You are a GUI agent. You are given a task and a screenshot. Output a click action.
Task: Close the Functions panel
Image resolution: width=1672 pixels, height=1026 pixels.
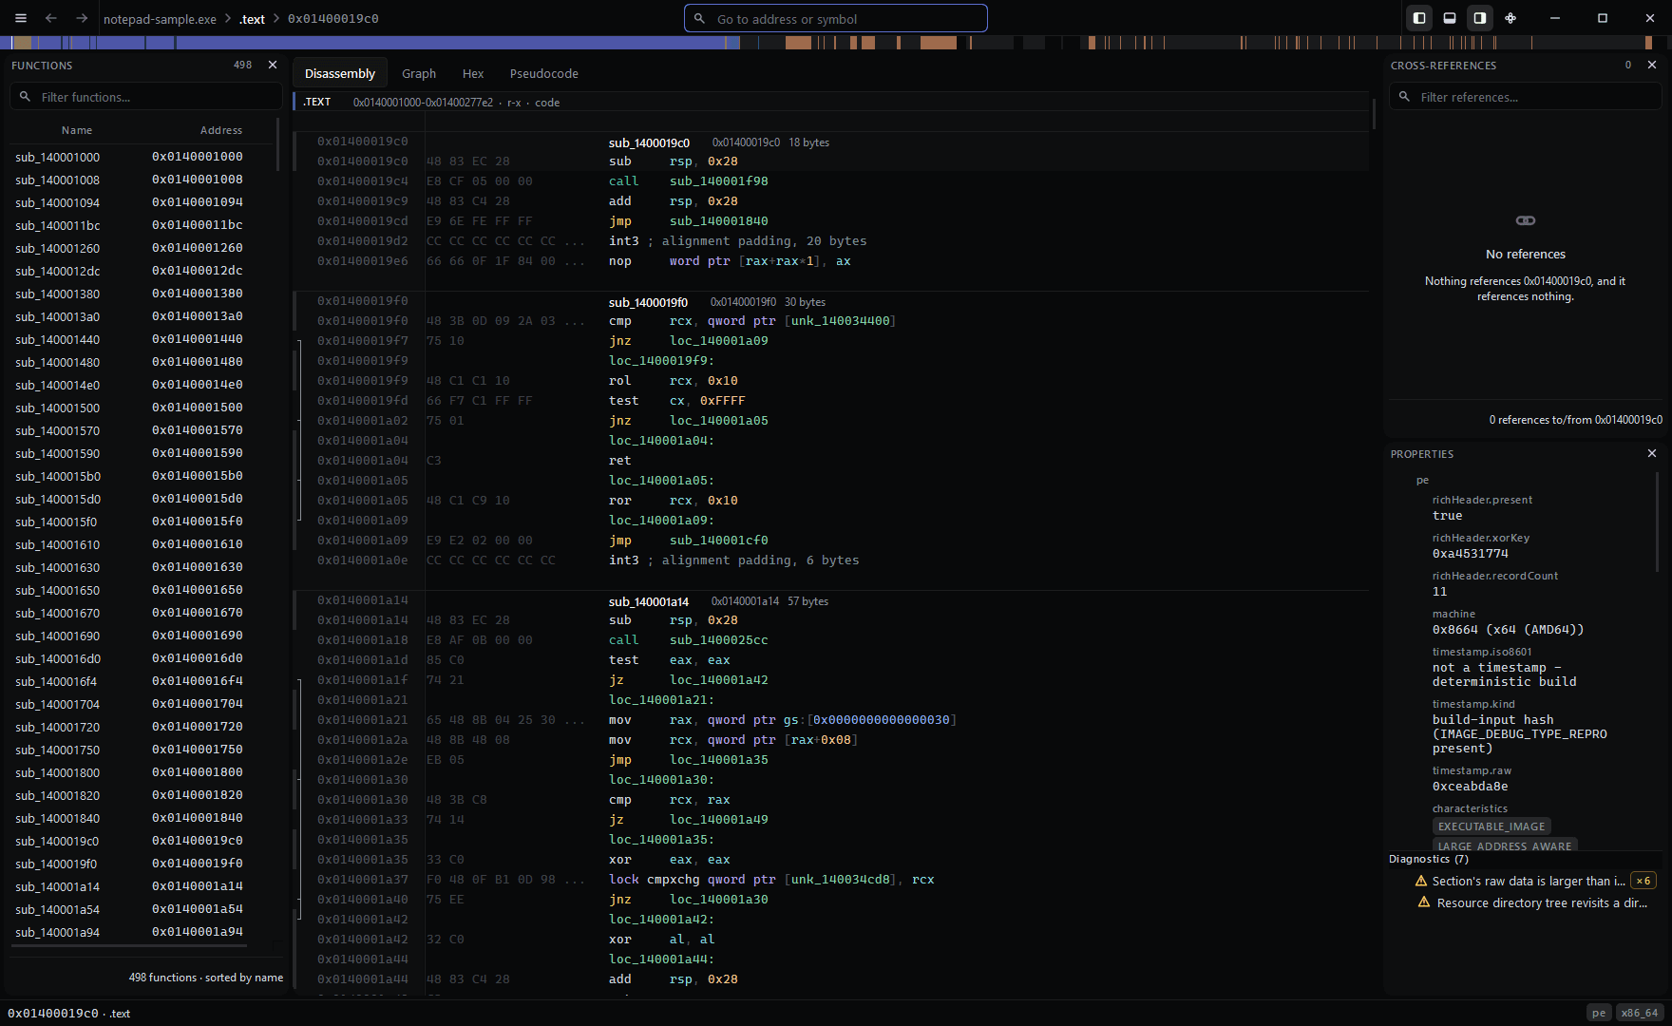point(273,65)
